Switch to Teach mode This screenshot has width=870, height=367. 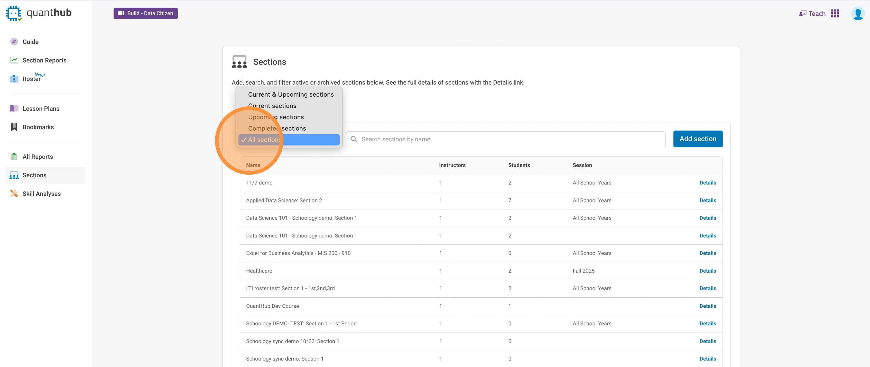pyautogui.click(x=812, y=14)
